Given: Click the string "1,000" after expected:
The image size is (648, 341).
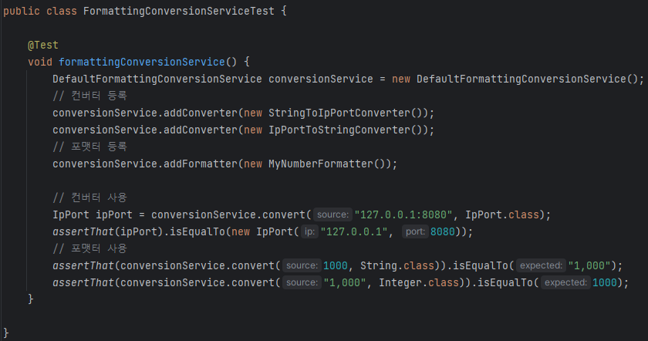Looking at the screenshot, I should coord(589,265).
